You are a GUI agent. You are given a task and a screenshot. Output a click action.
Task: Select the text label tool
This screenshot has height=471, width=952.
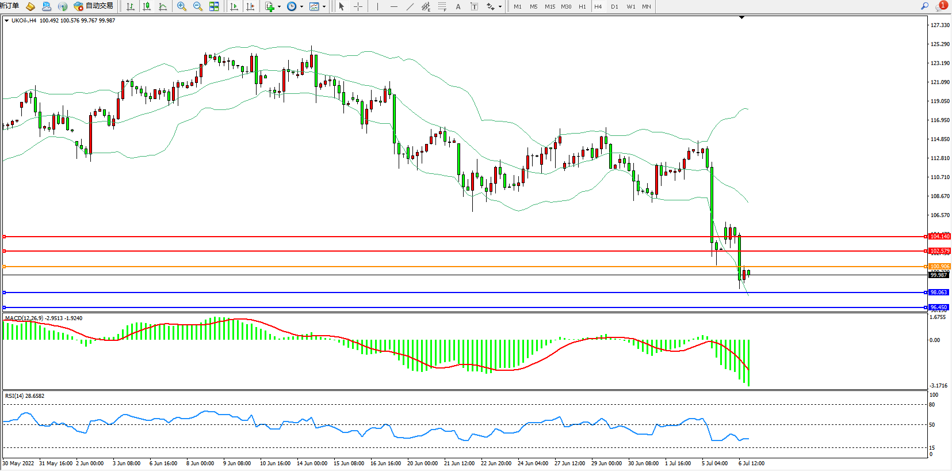click(458, 6)
